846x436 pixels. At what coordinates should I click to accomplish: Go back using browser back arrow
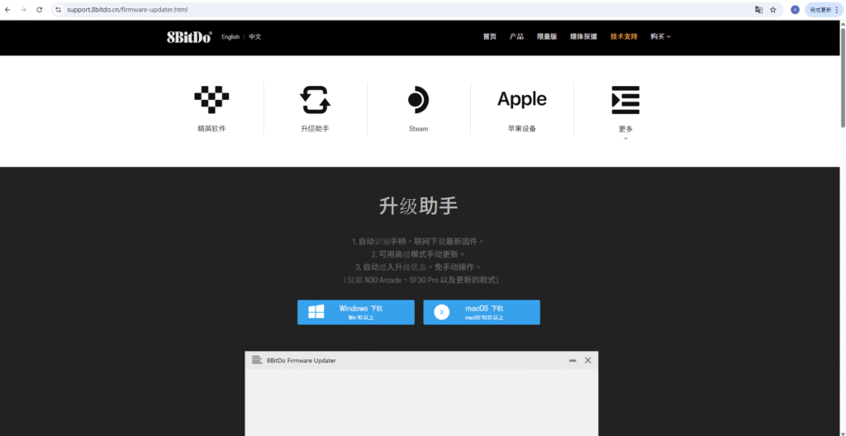point(8,10)
